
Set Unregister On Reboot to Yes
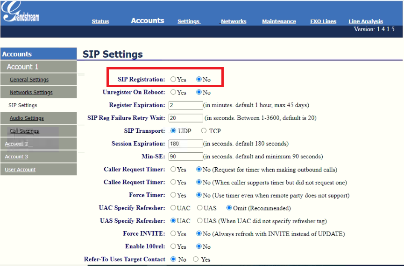pyautogui.click(x=173, y=92)
